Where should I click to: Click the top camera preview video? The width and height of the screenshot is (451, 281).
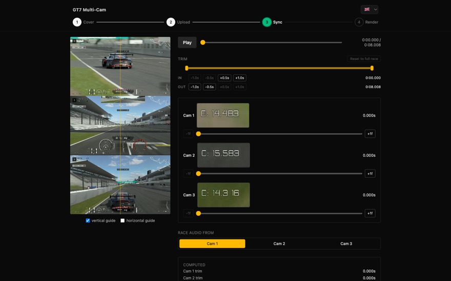coord(120,66)
